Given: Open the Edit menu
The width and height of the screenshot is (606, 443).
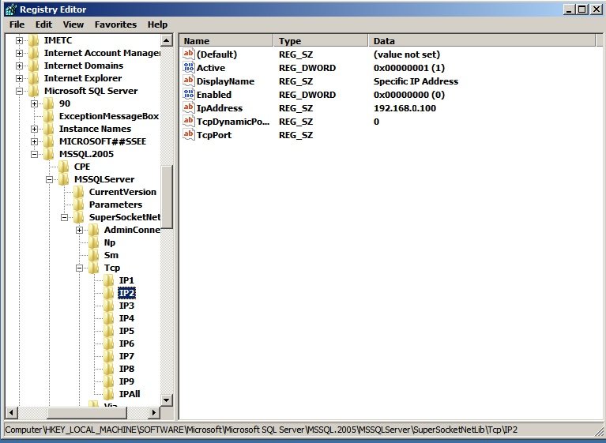Looking at the screenshot, I should click(x=43, y=24).
